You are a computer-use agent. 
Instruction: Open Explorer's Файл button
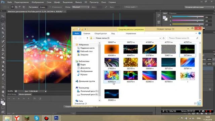77,33
